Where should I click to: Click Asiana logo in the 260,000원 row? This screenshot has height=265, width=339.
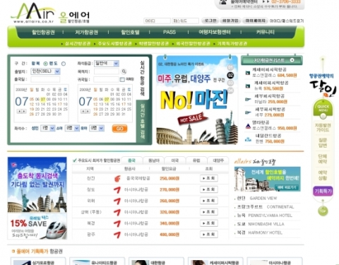[x=117, y=201]
